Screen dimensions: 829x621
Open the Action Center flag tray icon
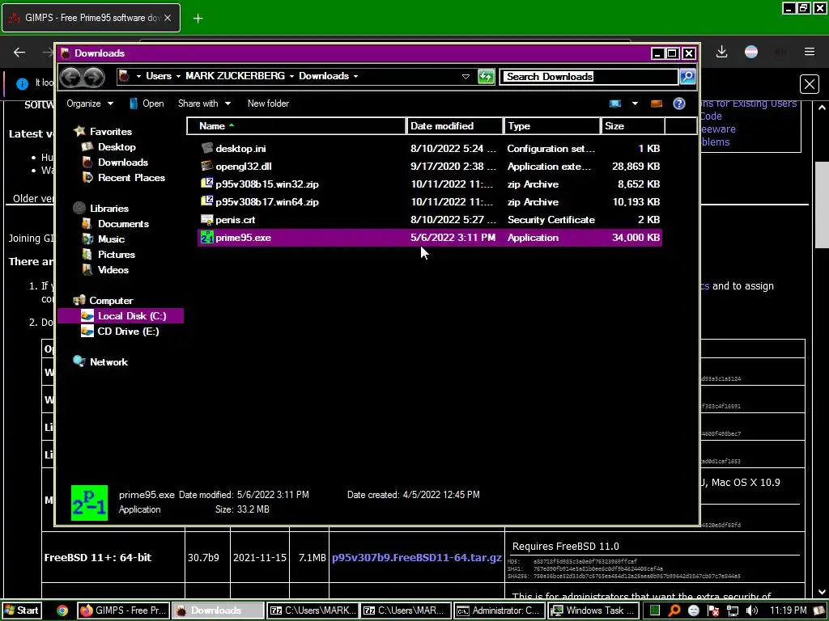(713, 610)
